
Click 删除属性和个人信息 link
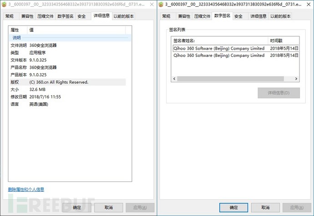[26, 189]
